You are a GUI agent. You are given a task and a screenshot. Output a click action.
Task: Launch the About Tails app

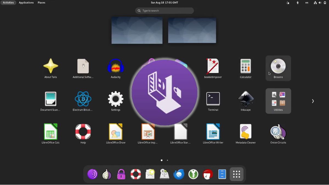point(50,68)
